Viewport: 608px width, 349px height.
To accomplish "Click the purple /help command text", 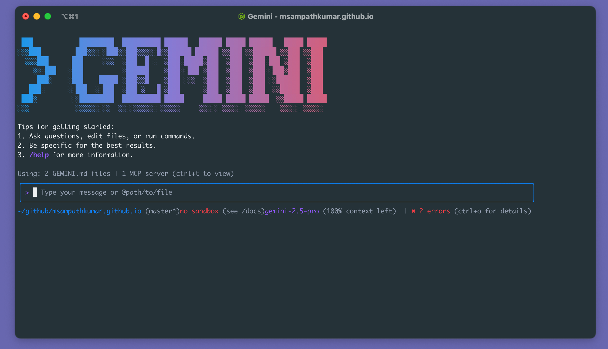I will [x=39, y=155].
